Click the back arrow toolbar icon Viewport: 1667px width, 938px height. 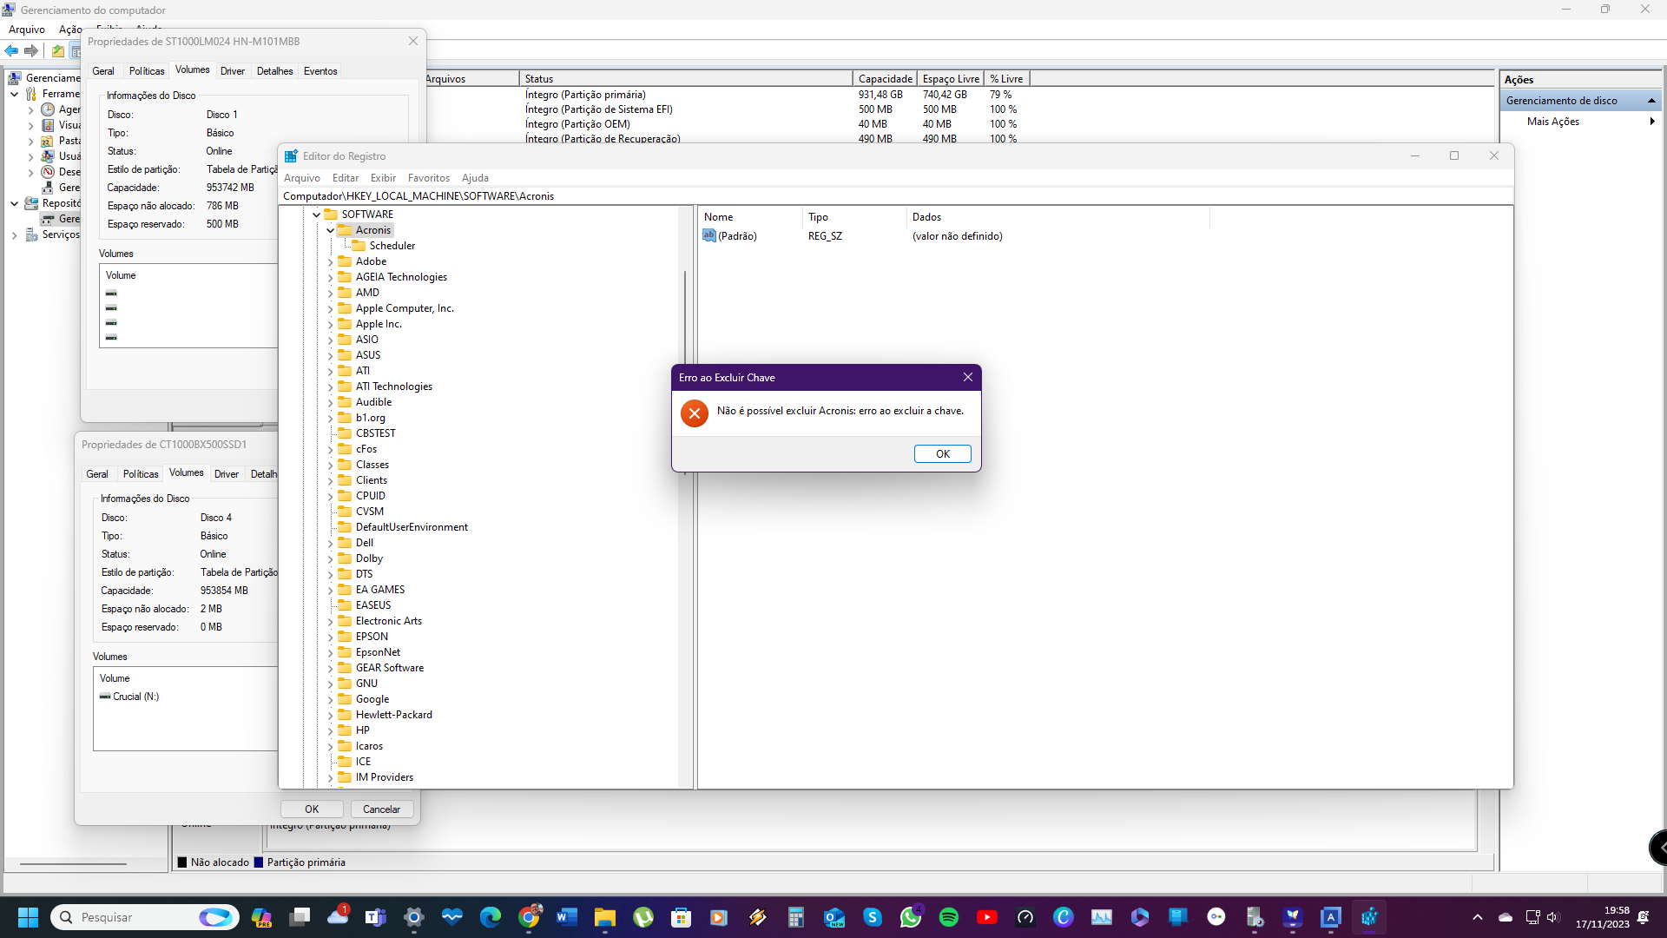pyautogui.click(x=11, y=50)
